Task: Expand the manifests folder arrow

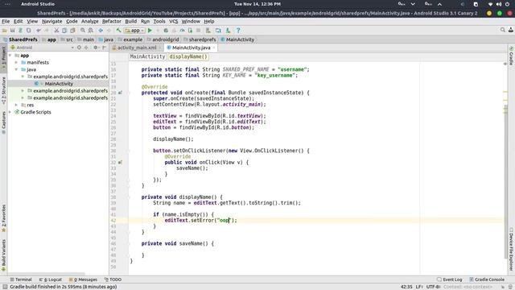Action: tap(16, 63)
